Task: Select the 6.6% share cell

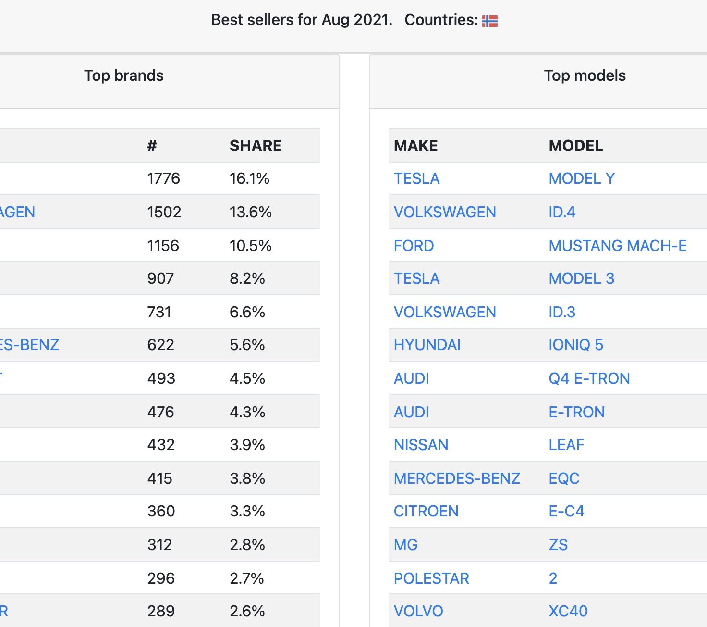Action: 247,312
